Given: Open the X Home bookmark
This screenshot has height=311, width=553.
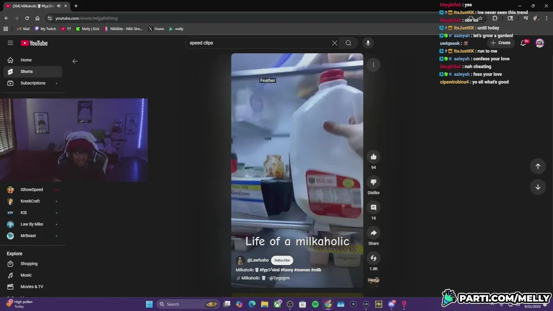Looking at the screenshot, I should point(156,29).
